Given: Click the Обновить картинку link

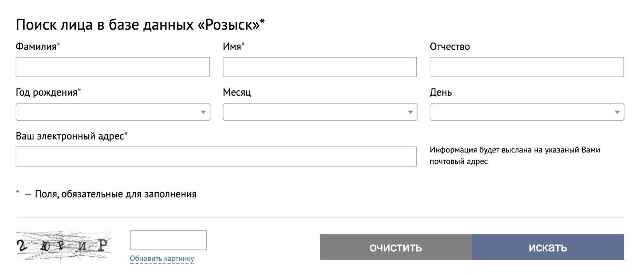Looking at the screenshot, I should coord(162,259).
